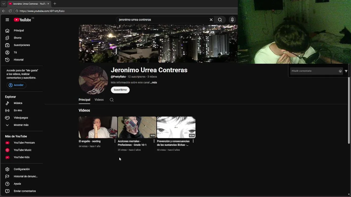Click the El engaño - sexting title
Viewport: 351px width, 197px height.
(90, 141)
